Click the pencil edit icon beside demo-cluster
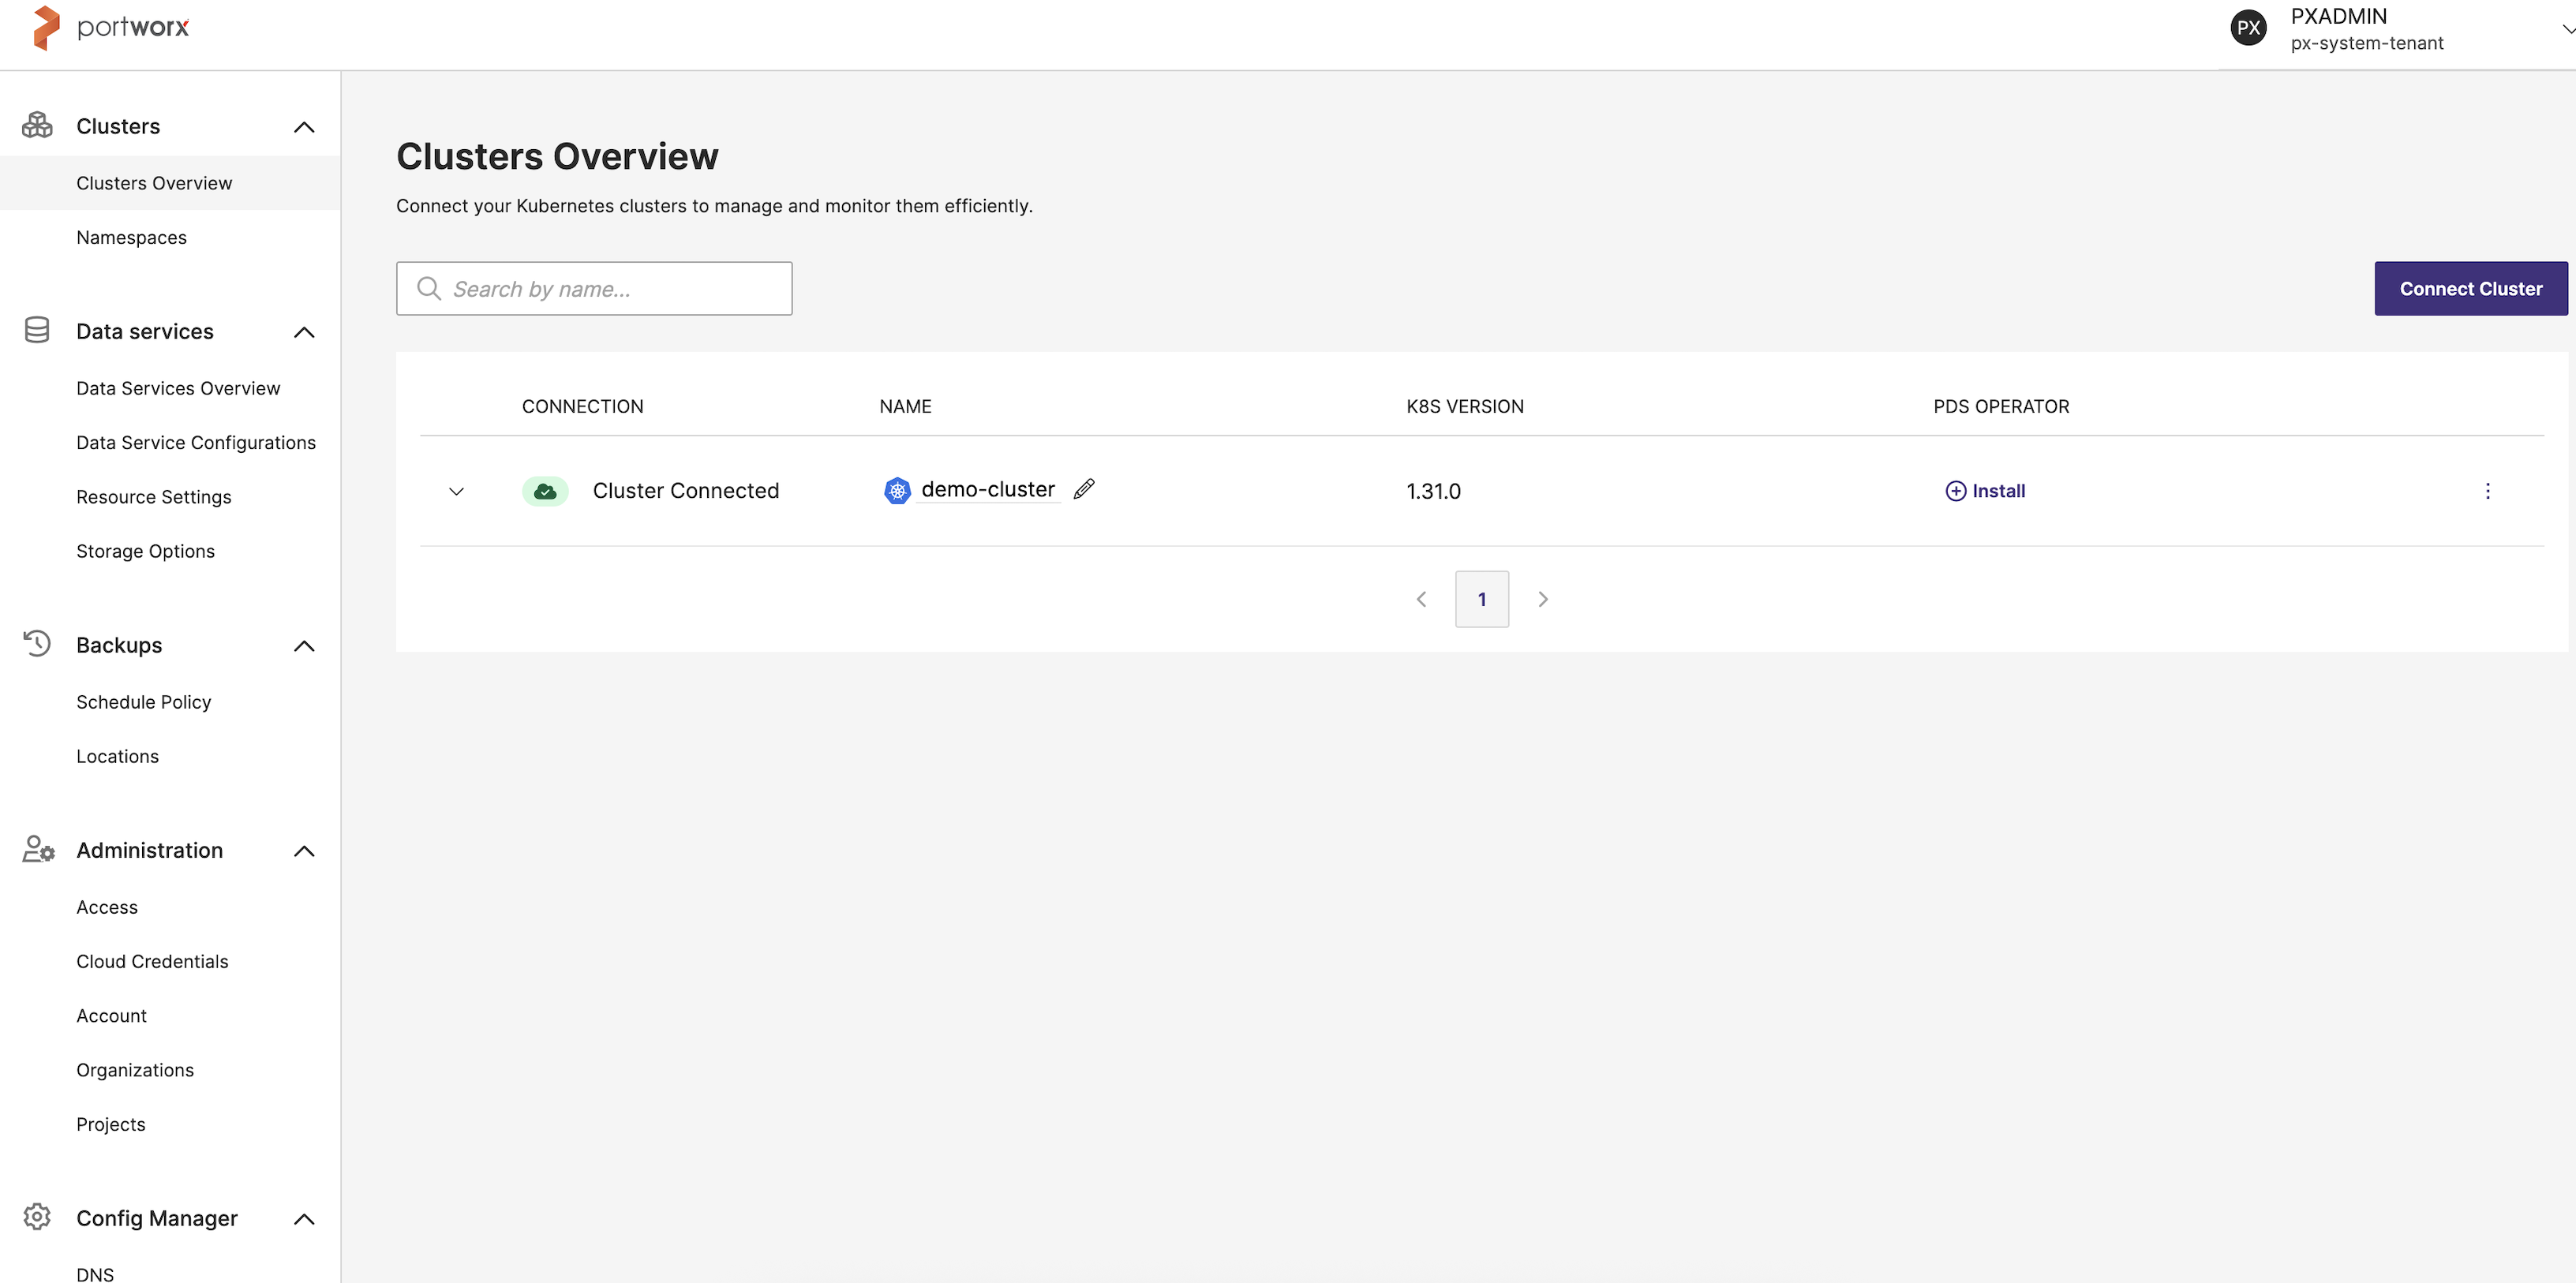The height and width of the screenshot is (1283, 2576). click(1084, 489)
